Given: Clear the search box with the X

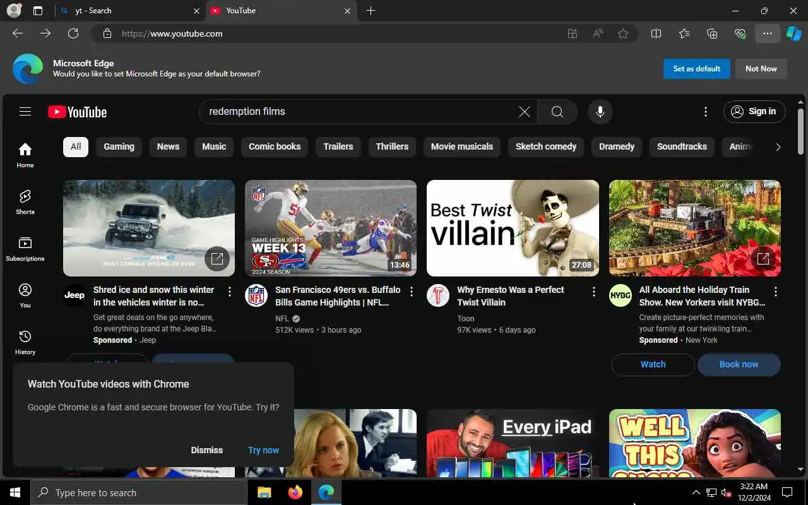Looking at the screenshot, I should click(x=525, y=112).
